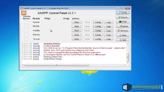164x92 pixels.
Task: Quit the XAMPP Control Panel
Action: pyautogui.click(x=123, y=40)
